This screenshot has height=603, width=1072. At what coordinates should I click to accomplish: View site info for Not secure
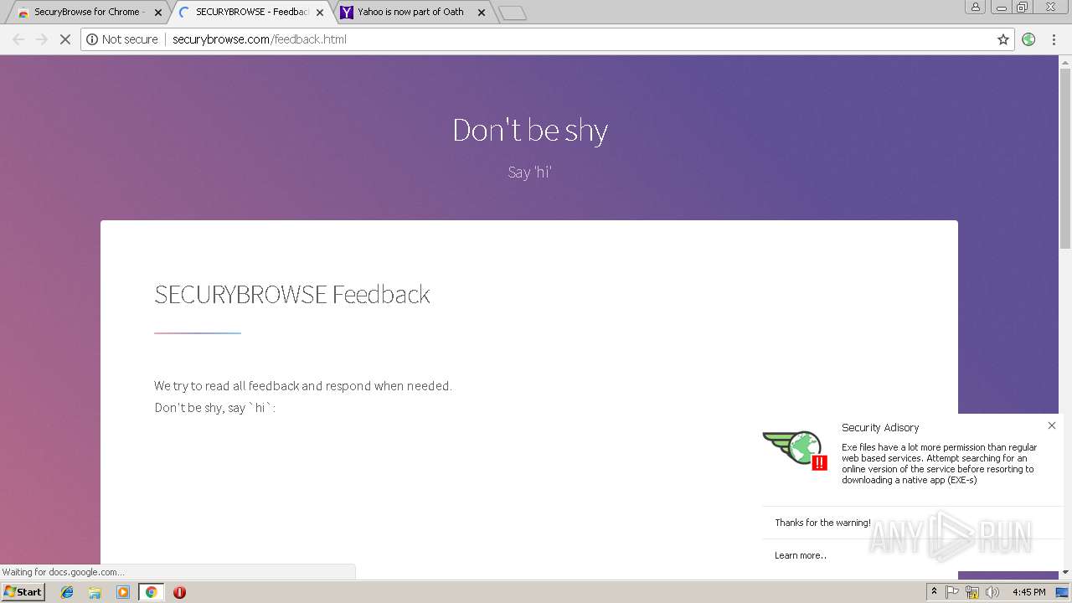click(x=122, y=39)
